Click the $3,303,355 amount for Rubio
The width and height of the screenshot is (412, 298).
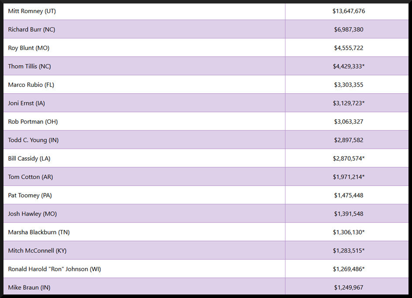coord(349,85)
